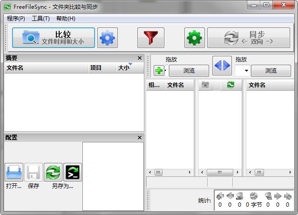The height and width of the screenshot is (215, 298).
Task: Click right 拖放 drag-drop label
Action: pos(241,60)
